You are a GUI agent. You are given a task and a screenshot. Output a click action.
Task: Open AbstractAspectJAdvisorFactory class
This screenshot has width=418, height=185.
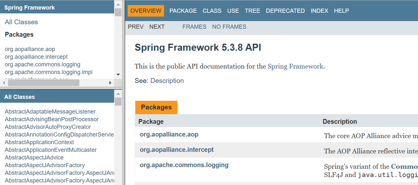click(45, 165)
